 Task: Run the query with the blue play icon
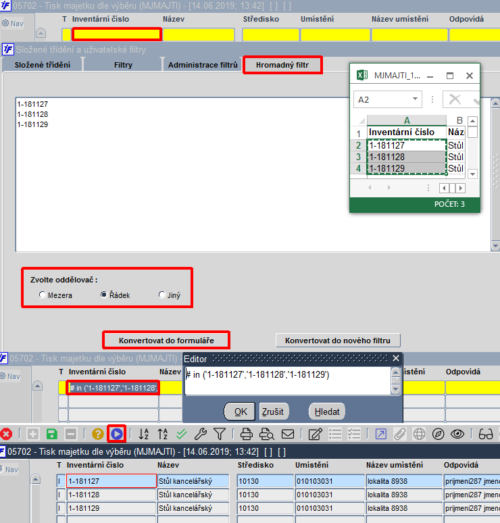pos(117,434)
